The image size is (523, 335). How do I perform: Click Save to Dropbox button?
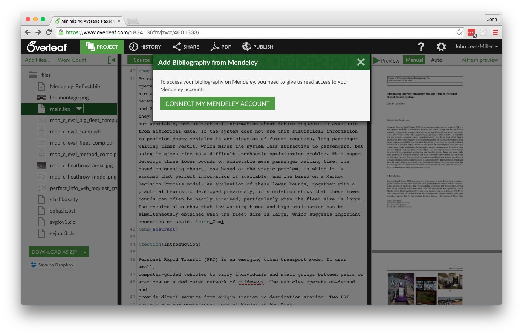(52, 265)
